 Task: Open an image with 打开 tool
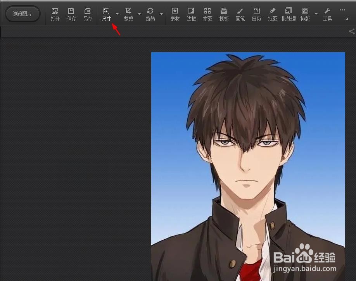tap(55, 14)
